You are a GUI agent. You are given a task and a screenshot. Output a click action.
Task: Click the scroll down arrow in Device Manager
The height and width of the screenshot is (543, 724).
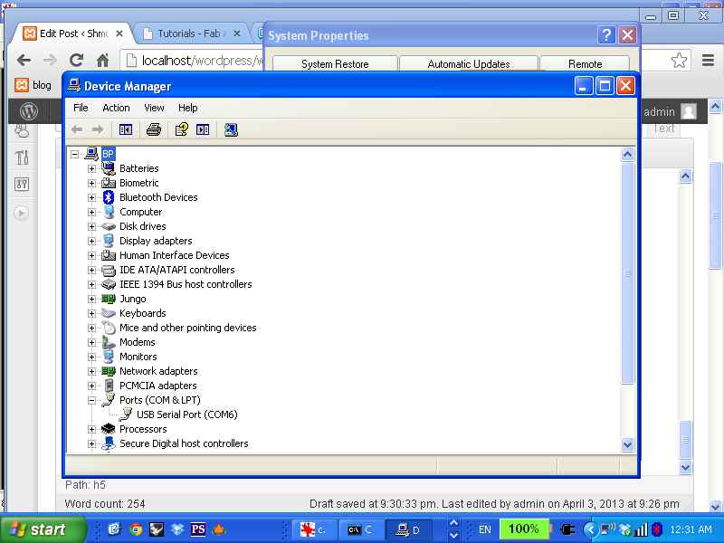point(627,444)
